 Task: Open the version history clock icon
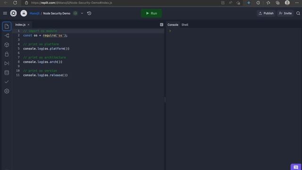coord(89,13)
